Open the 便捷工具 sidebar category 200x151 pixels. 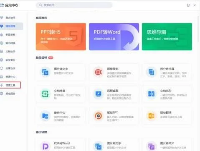click(10, 85)
